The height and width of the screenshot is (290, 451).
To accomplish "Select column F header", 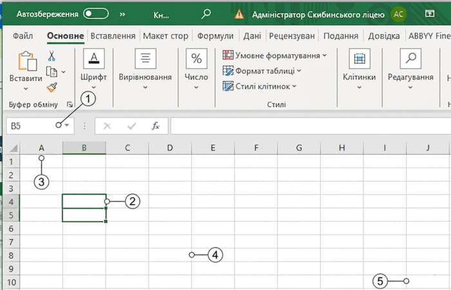I will coord(256,148).
